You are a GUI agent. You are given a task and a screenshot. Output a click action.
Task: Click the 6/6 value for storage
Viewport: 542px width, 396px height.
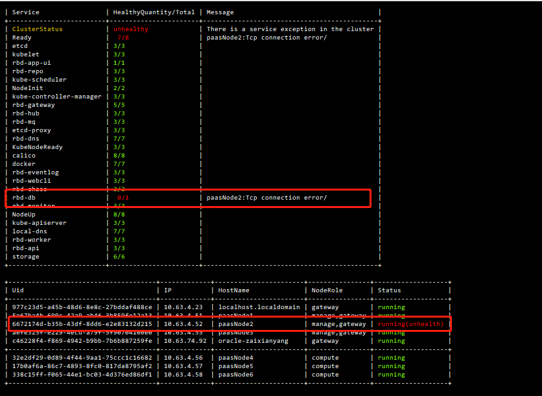[119, 257]
